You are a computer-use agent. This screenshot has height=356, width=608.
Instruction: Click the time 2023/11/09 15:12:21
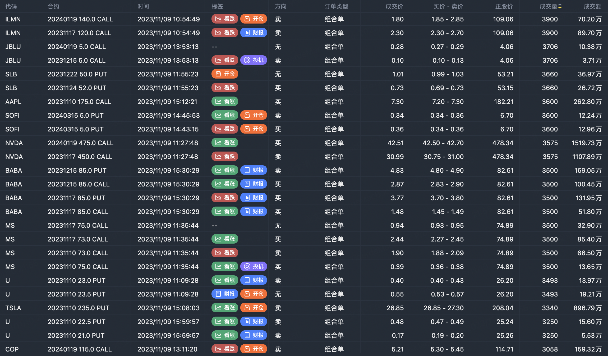[167, 102]
